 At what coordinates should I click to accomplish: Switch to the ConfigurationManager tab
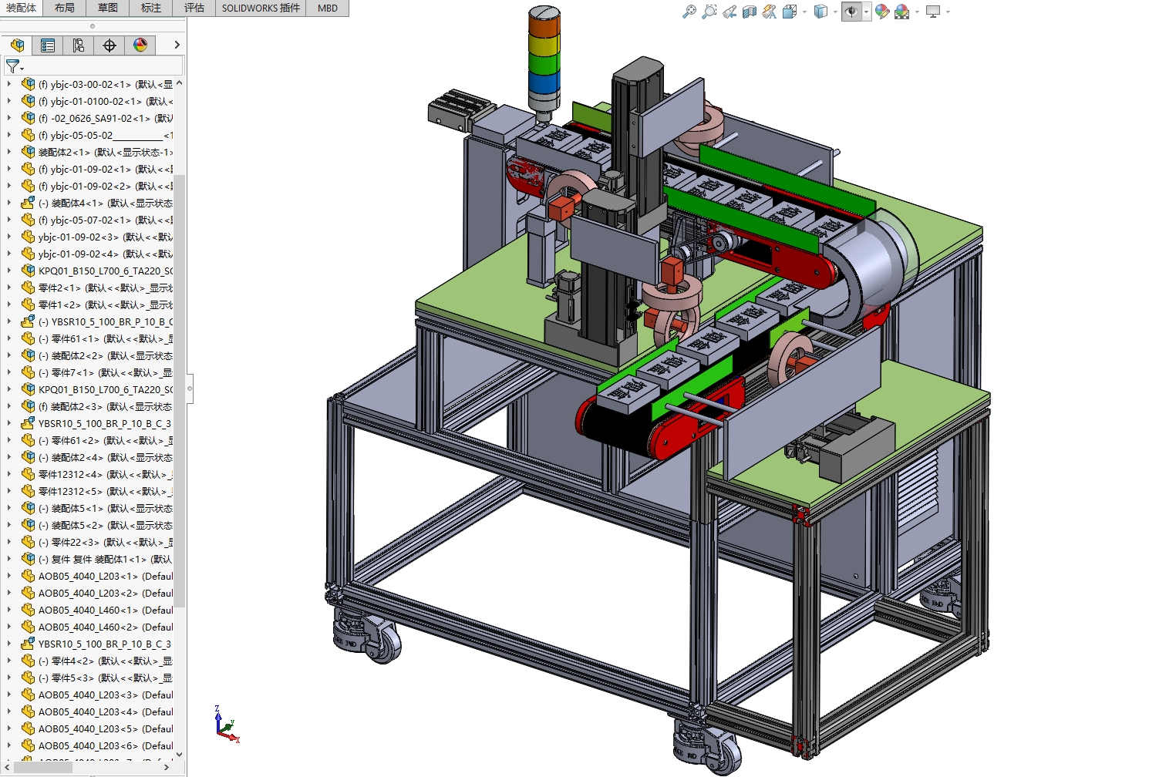(79, 45)
